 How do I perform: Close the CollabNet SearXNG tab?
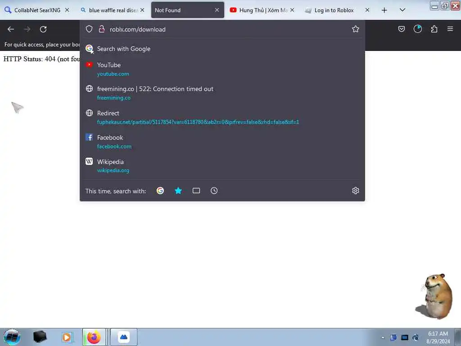coord(67,10)
